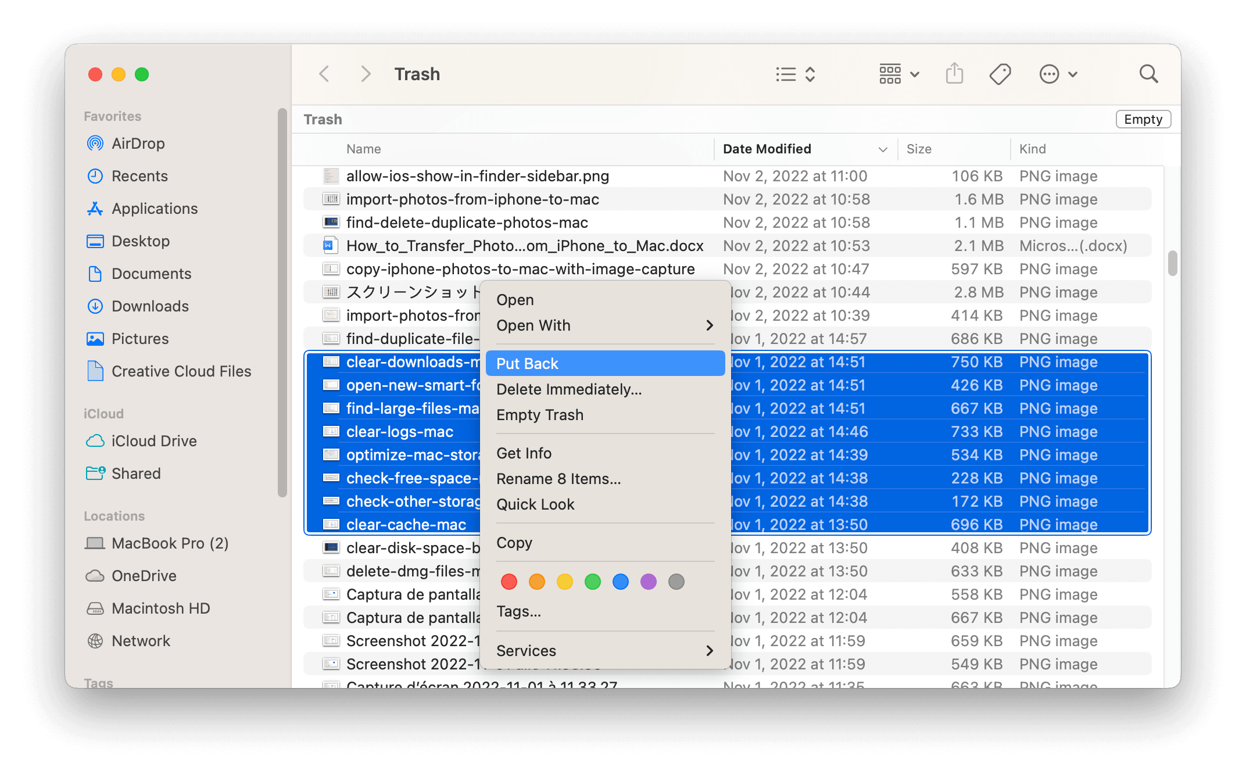Click the tag icon in toolbar
The height and width of the screenshot is (774, 1246).
(1000, 74)
